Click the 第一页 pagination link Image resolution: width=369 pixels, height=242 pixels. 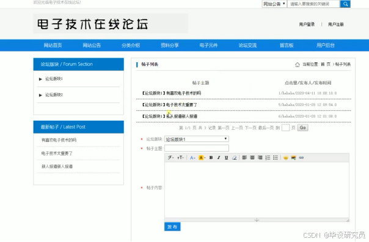(224, 128)
